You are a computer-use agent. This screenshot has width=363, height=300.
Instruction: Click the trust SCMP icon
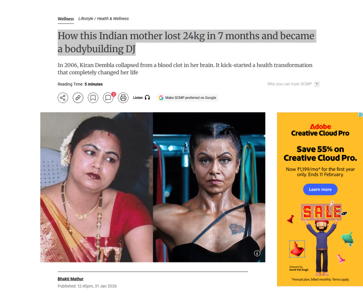point(317,84)
